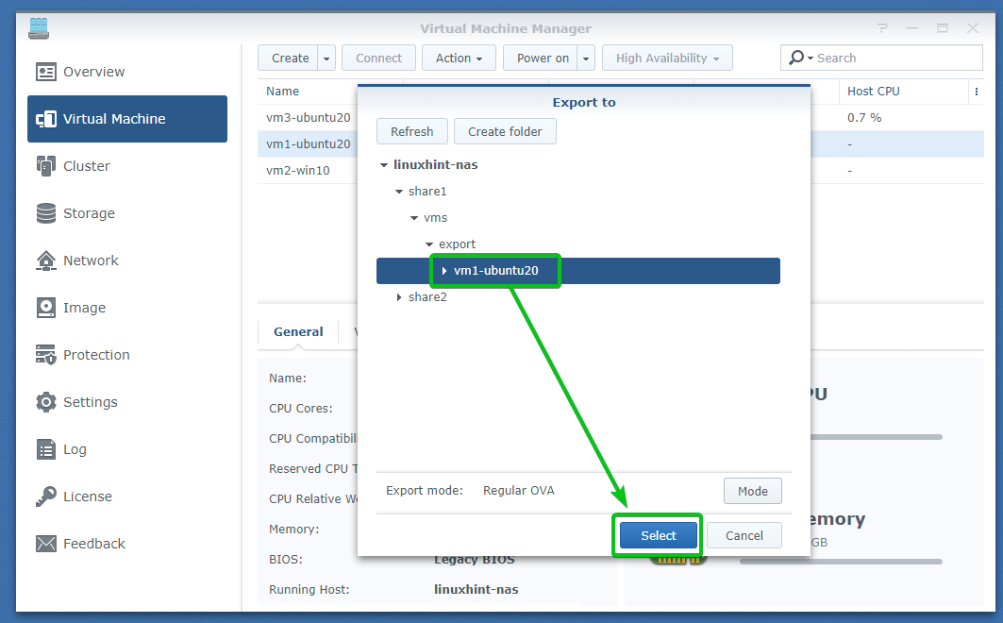Open the Log page icon
The width and height of the screenshot is (1003, 623).
pyautogui.click(x=46, y=449)
